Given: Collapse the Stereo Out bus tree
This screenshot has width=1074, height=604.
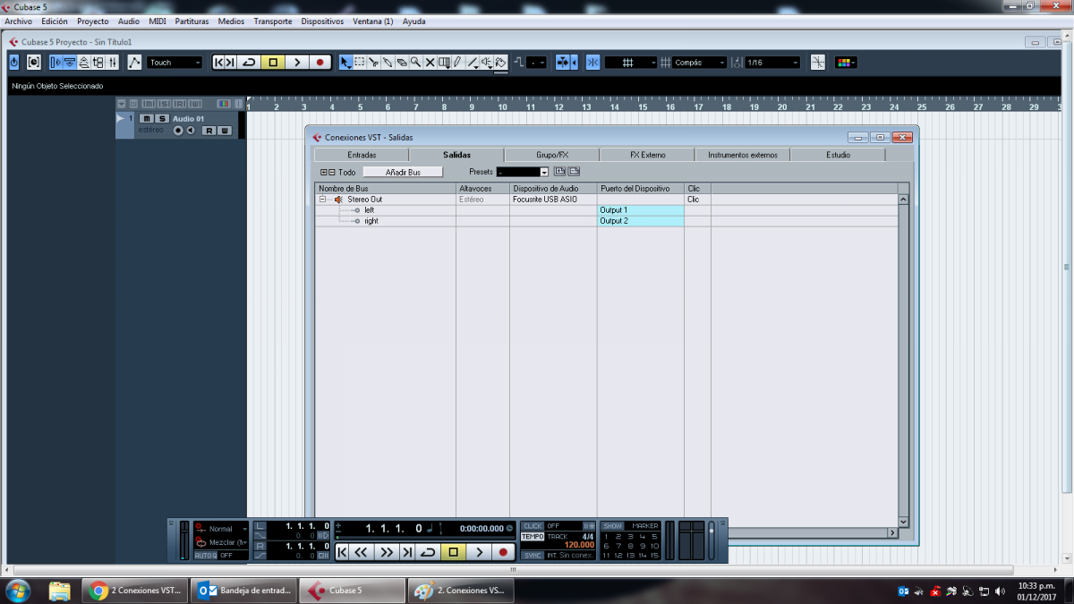Looking at the screenshot, I should (323, 200).
